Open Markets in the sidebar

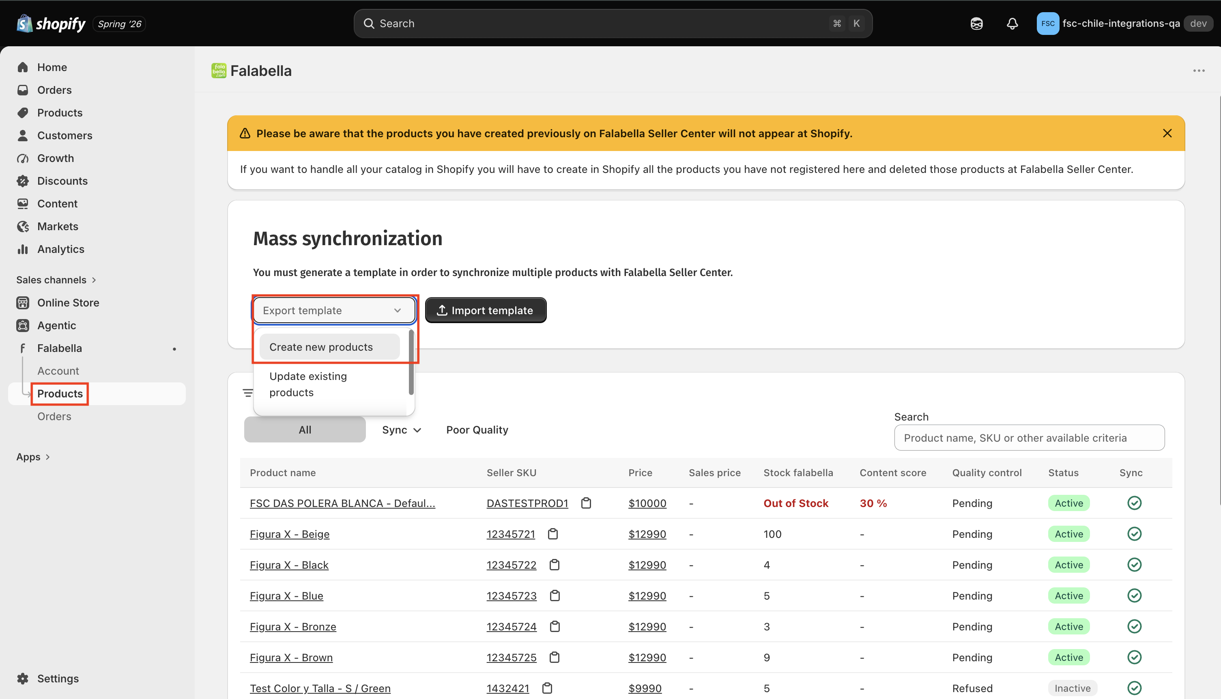[97, 226]
